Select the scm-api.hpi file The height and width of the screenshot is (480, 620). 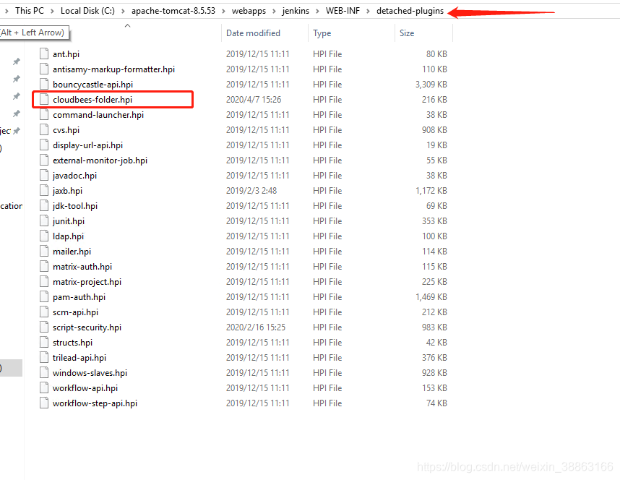[76, 312]
